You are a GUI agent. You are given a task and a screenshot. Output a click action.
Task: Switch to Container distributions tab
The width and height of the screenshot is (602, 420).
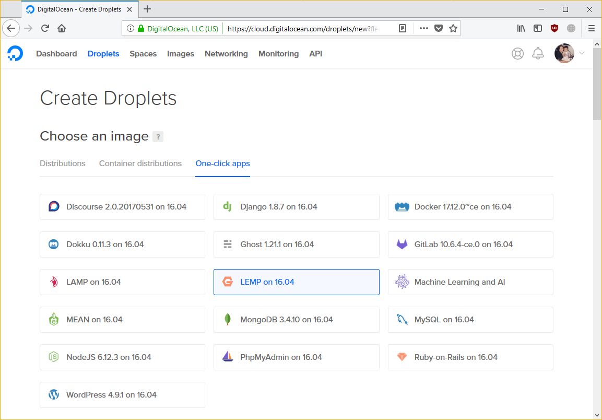[140, 164]
